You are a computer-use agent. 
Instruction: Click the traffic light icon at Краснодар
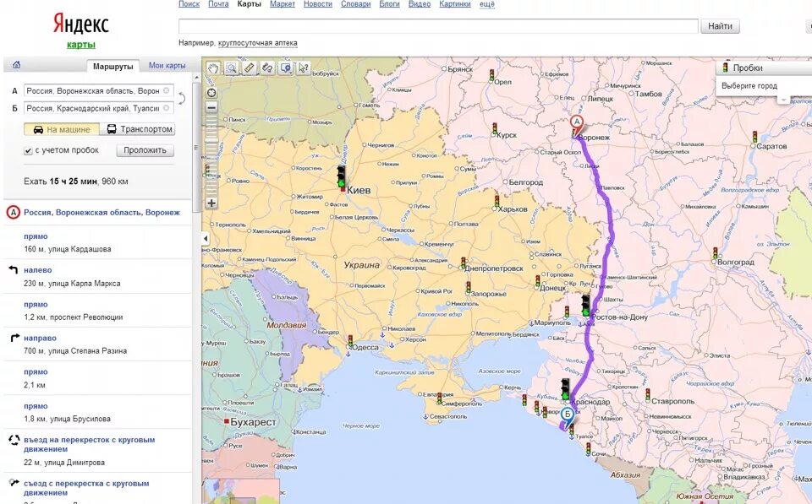(x=566, y=388)
